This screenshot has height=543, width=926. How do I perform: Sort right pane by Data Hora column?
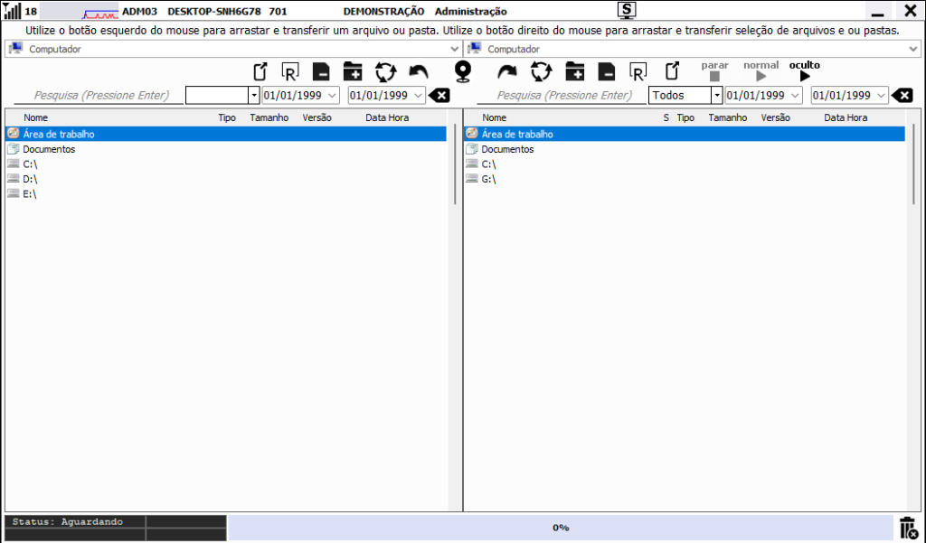tap(846, 117)
